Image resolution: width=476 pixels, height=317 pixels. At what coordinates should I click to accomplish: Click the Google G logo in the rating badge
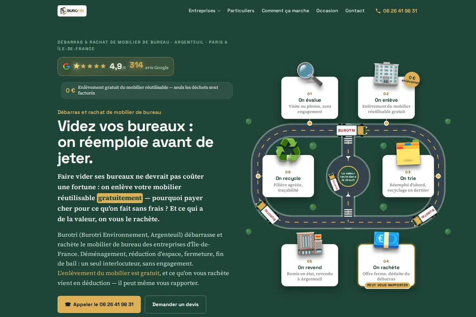pyautogui.click(x=66, y=66)
